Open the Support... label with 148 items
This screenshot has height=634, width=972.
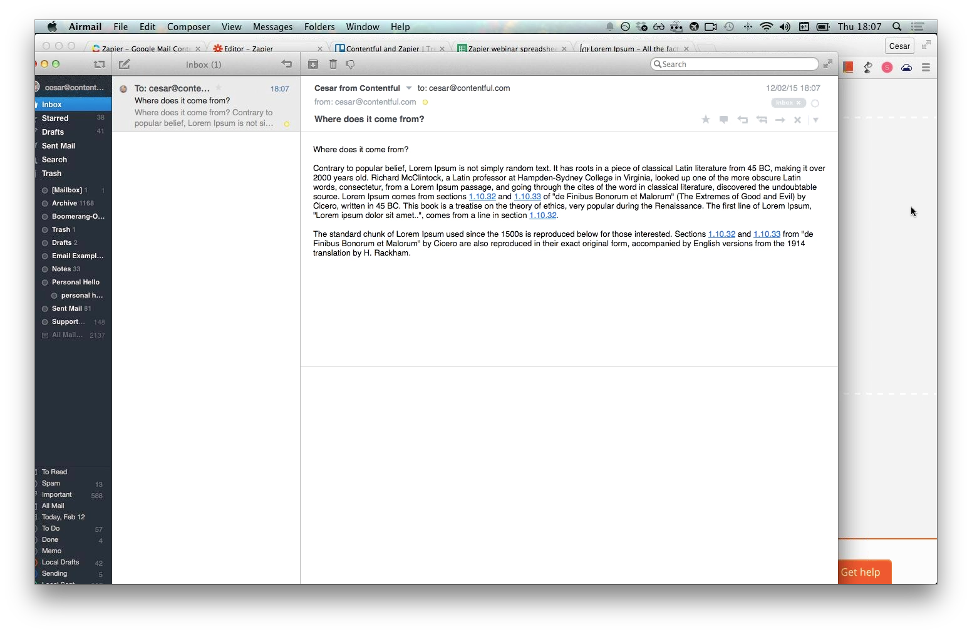tap(73, 321)
